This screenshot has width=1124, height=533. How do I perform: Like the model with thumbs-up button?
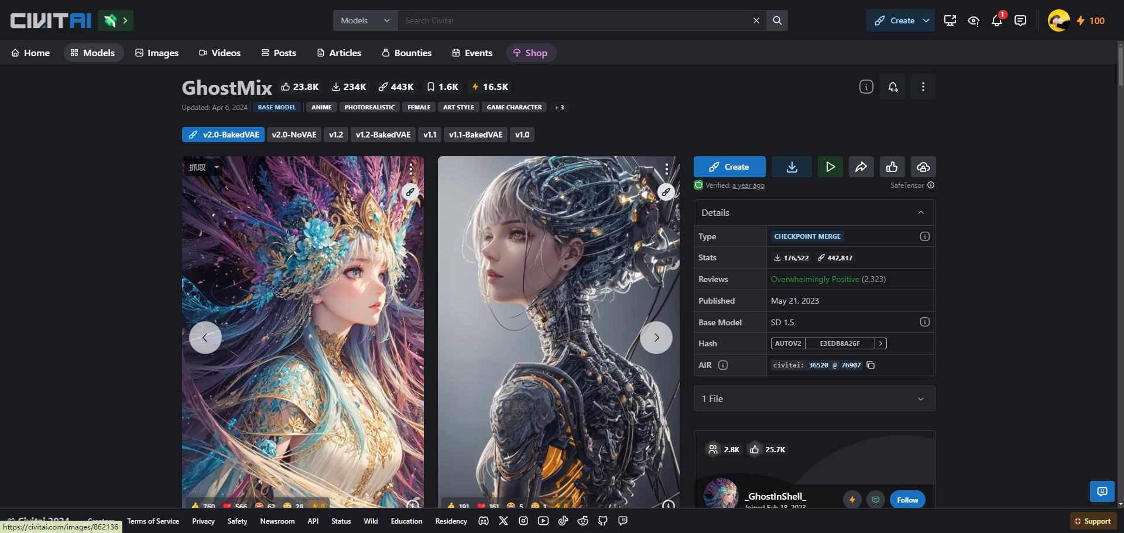pos(892,167)
